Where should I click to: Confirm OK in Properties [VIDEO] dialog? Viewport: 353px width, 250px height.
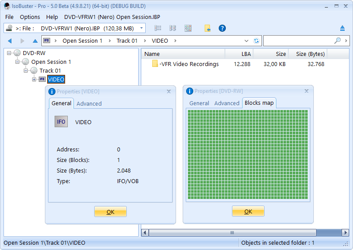click(x=110, y=212)
